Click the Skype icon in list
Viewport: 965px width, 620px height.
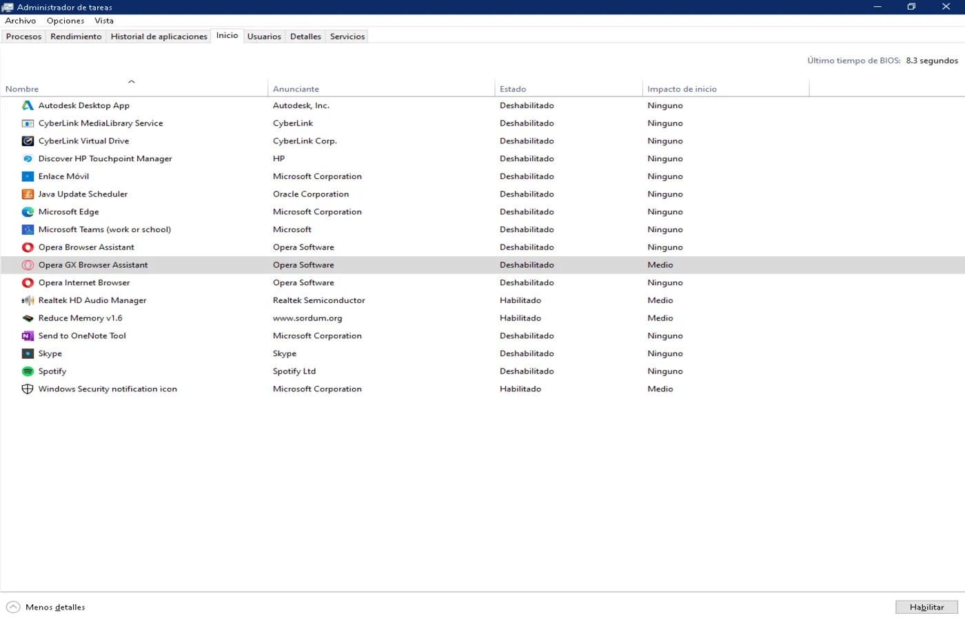[x=28, y=353]
